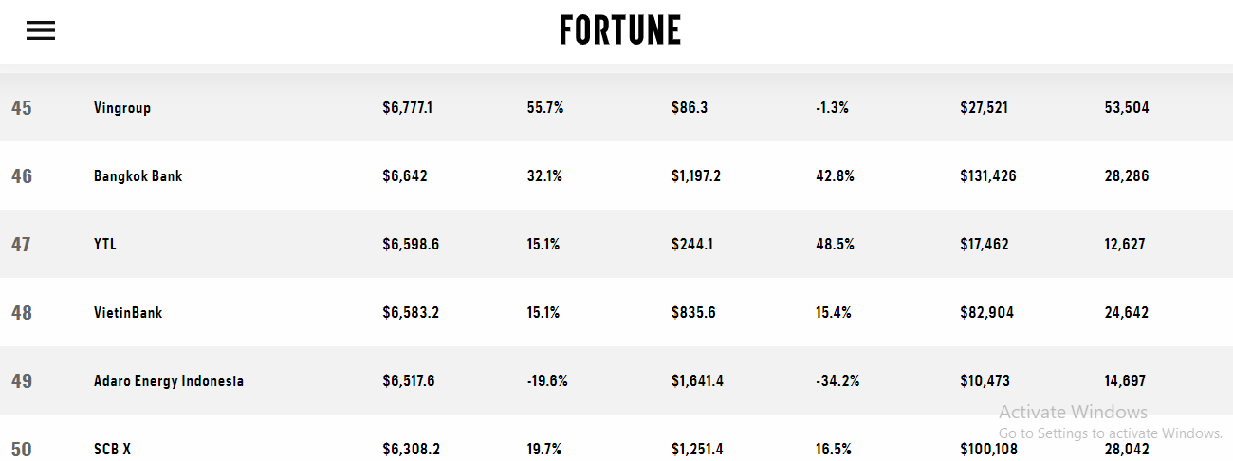1233x461 pixels.
Task: Click Vingroup employees count 53,504
Action: pyautogui.click(x=1127, y=108)
